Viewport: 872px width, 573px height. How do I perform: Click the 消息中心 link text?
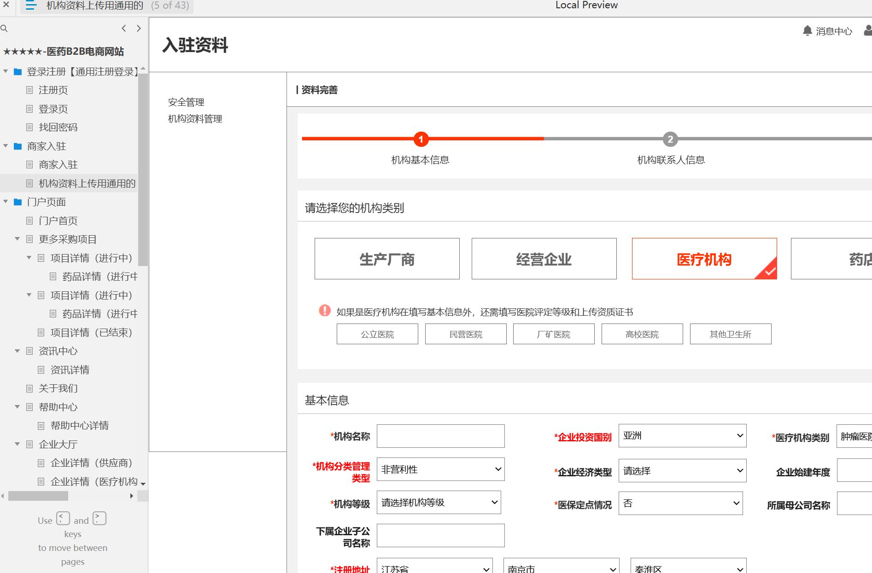click(x=834, y=31)
